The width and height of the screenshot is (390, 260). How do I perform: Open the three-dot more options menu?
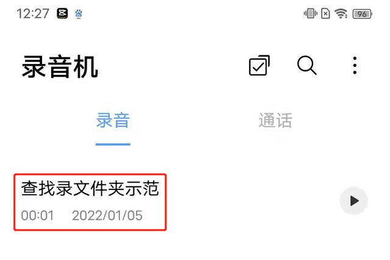tap(355, 65)
